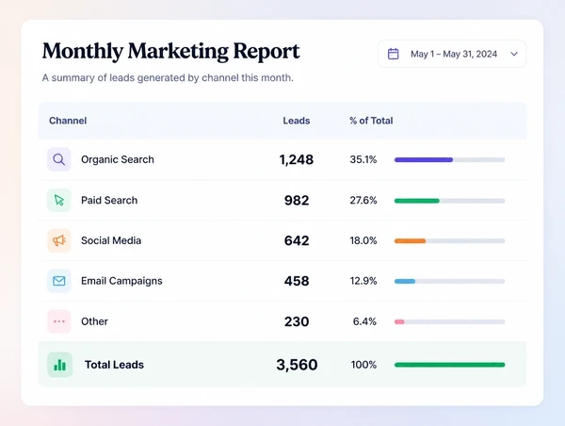
Task: Click the calendar icon in date picker
Action: 393,54
